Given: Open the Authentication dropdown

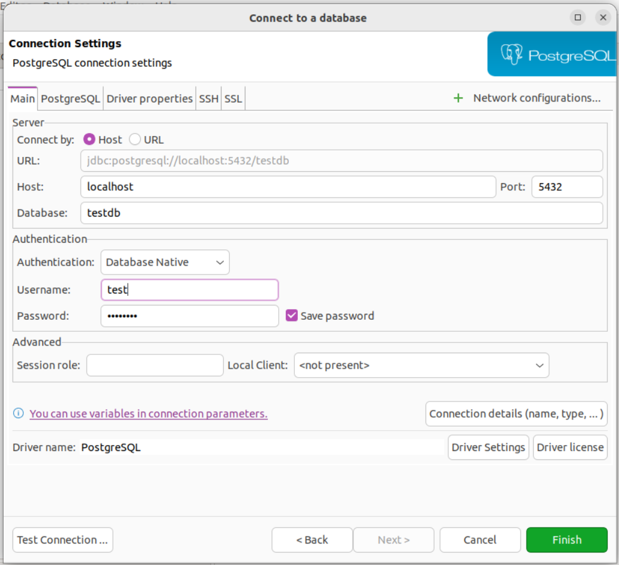Looking at the screenshot, I should 165,262.
